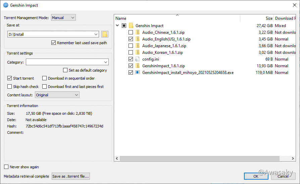Click the horizontal scrollbar right arrow
The width and height of the screenshot is (300, 184).
coord(293,158)
